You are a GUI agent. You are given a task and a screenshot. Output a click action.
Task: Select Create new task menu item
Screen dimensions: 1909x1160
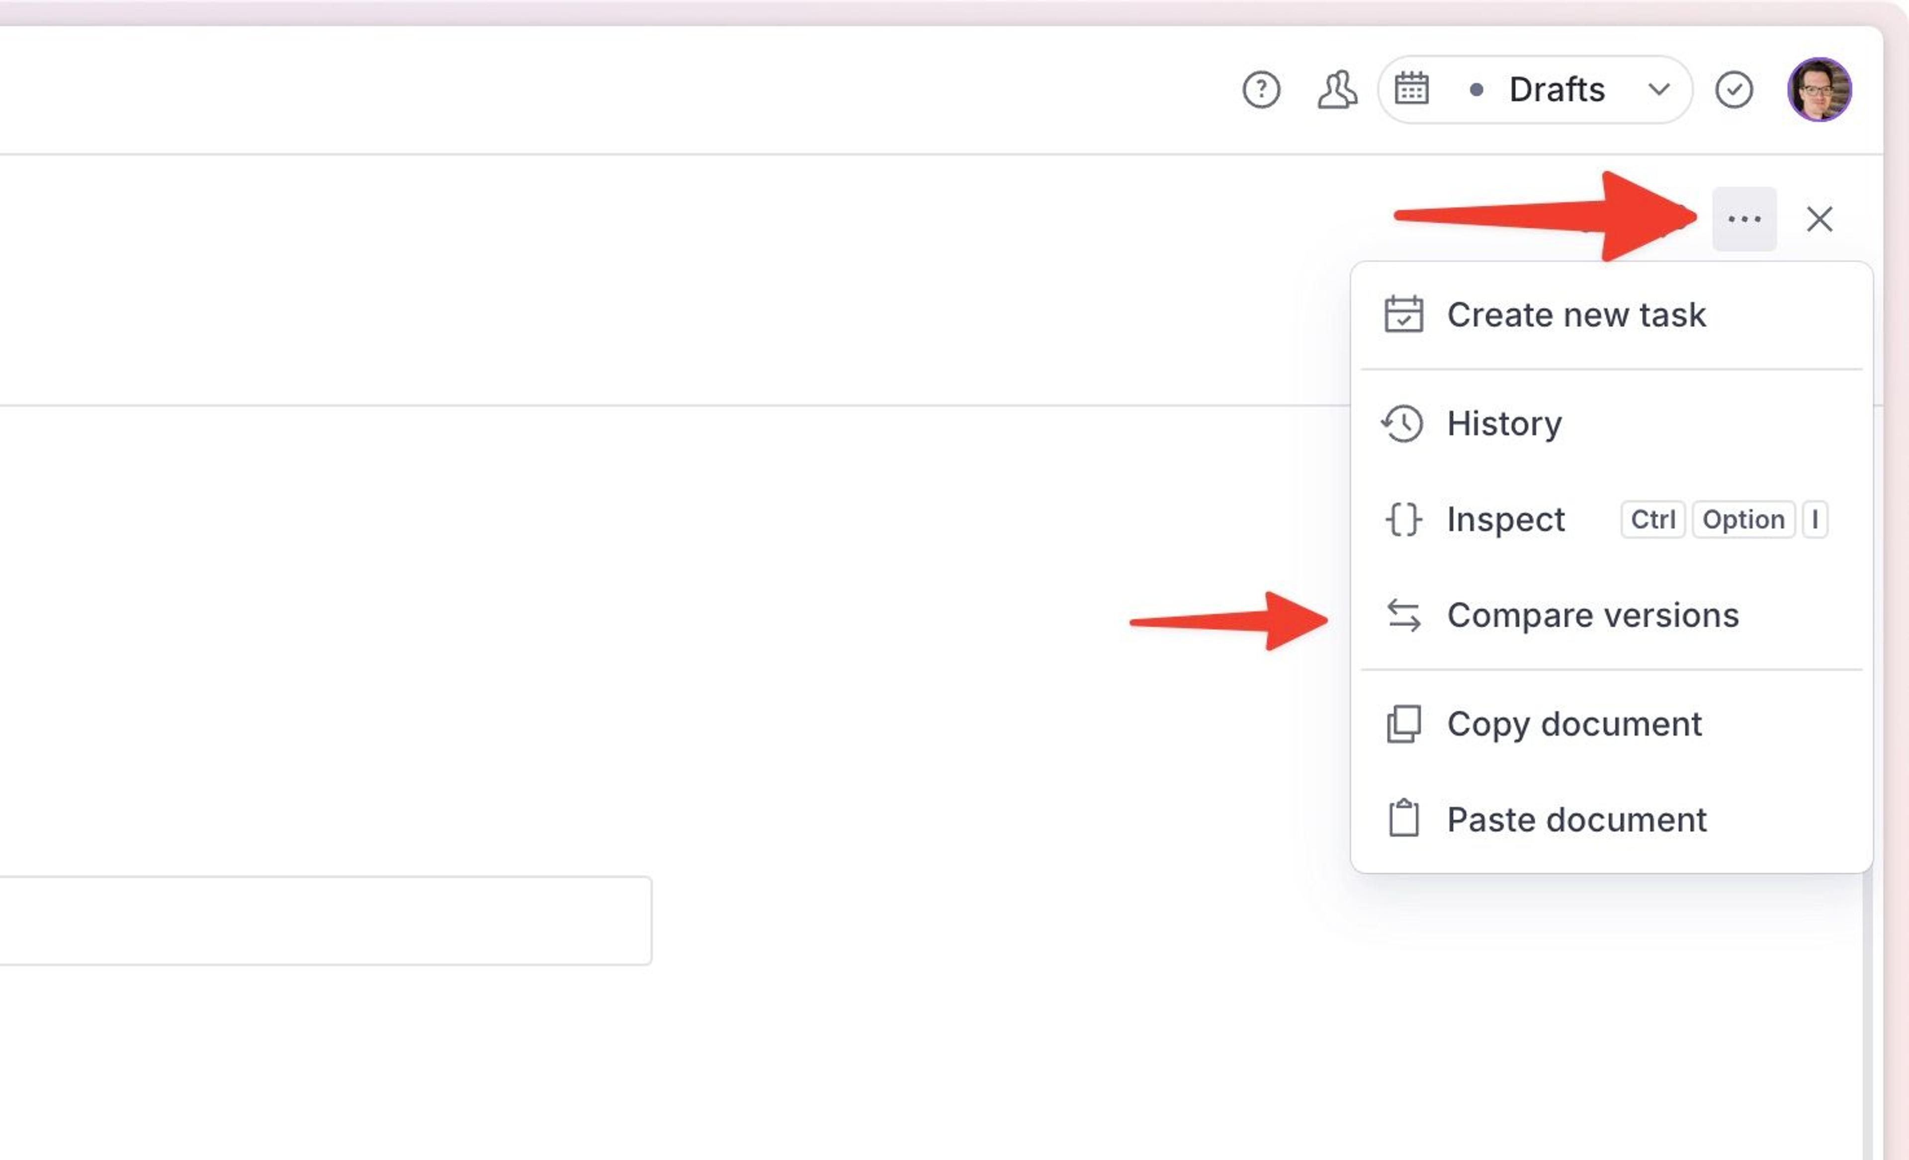coord(1576,315)
